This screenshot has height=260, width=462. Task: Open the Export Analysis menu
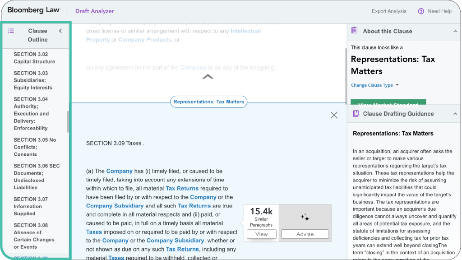pos(388,11)
